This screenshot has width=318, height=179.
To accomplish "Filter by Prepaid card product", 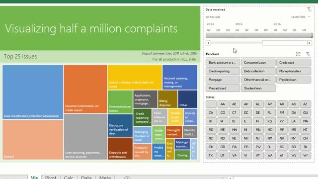I will pyautogui.click(x=223, y=88).
